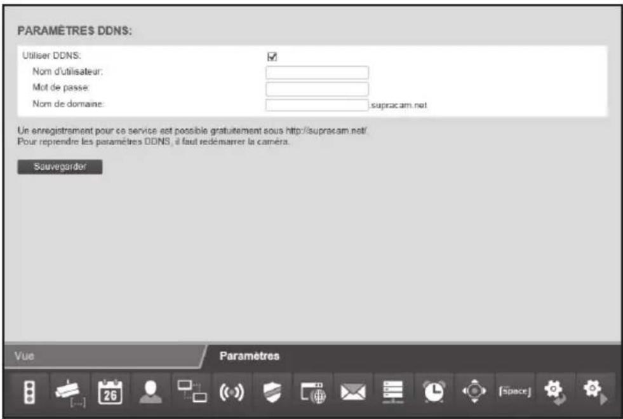Focus the Nom d'utilisateur input field
Image resolution: width=623 pixels, height=419 pixels.
point(317,72)
